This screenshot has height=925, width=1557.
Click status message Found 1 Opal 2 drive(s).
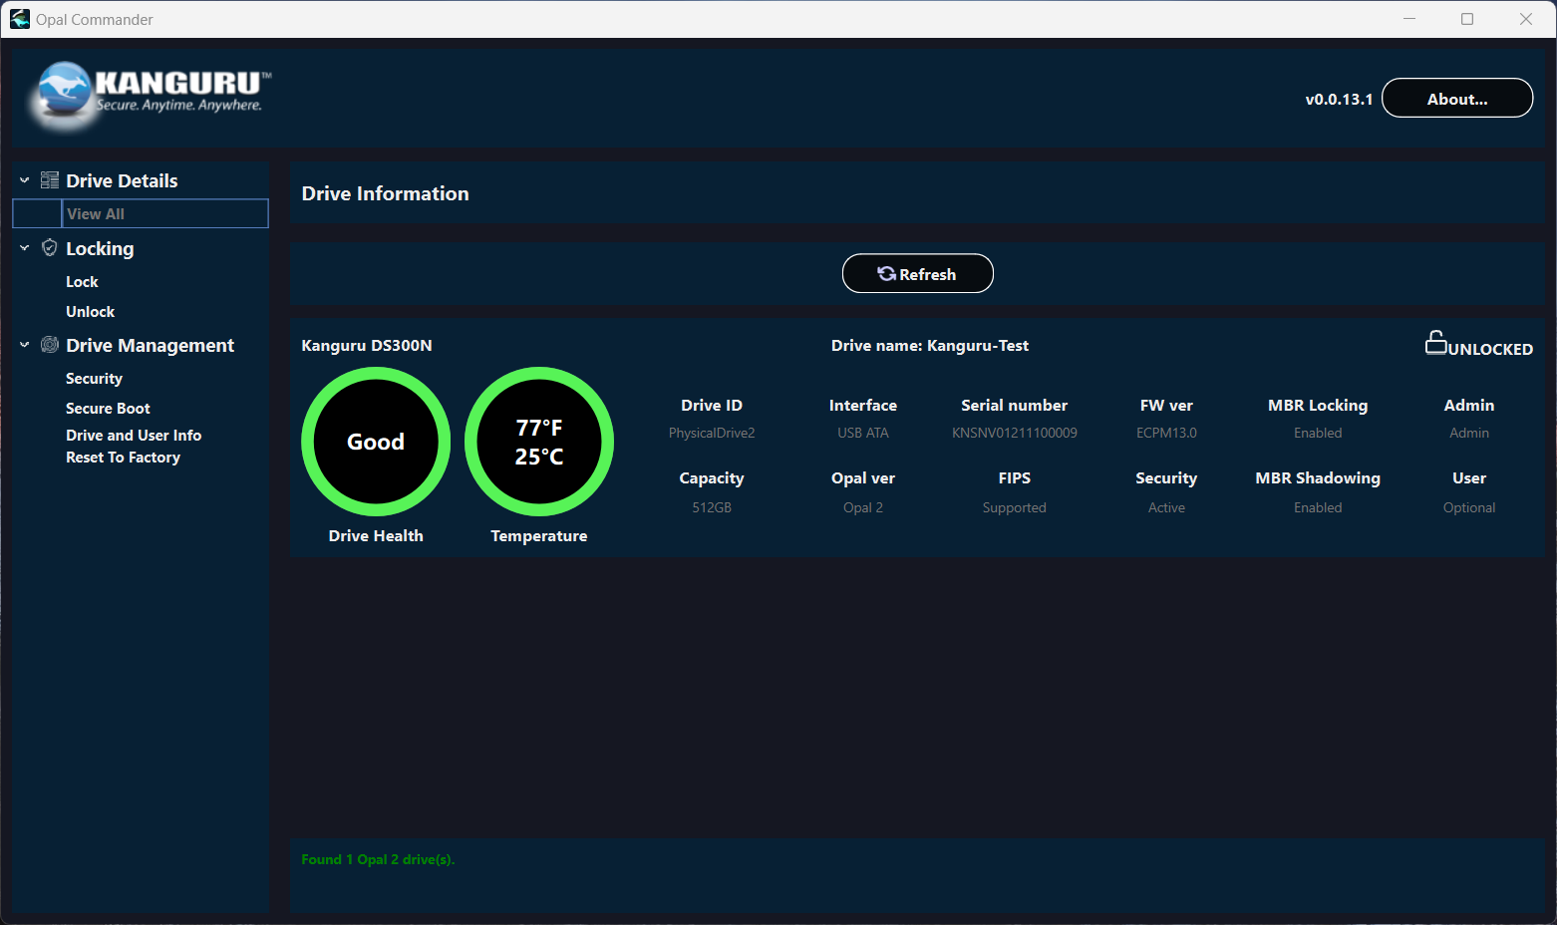pos(378,859)
